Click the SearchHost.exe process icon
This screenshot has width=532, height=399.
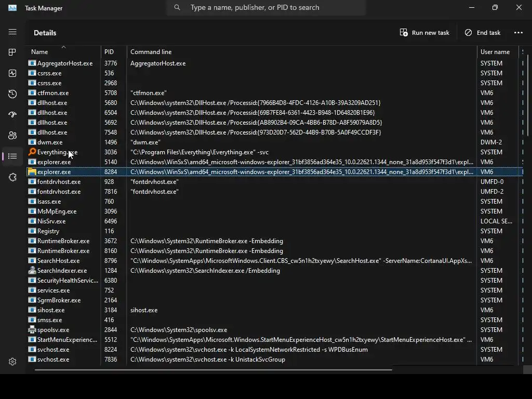pos(32,261)
